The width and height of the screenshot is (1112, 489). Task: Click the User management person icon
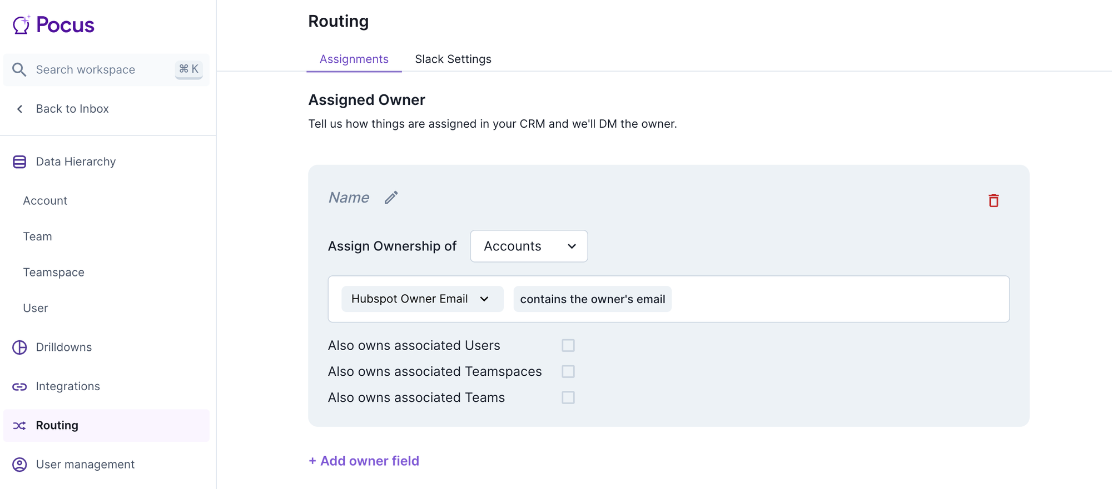(x=19, y=465)
